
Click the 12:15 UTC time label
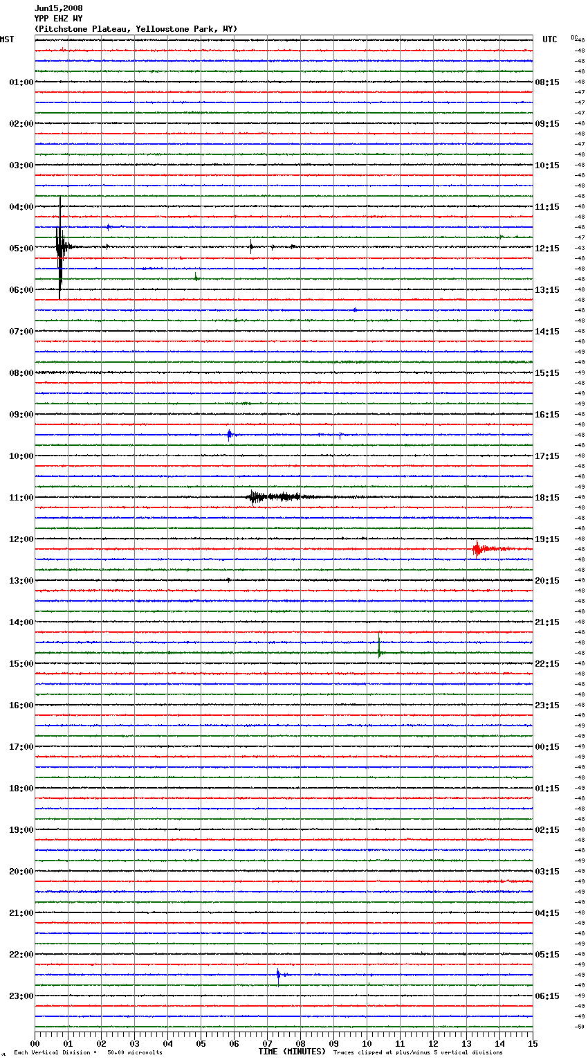[547, 249]
